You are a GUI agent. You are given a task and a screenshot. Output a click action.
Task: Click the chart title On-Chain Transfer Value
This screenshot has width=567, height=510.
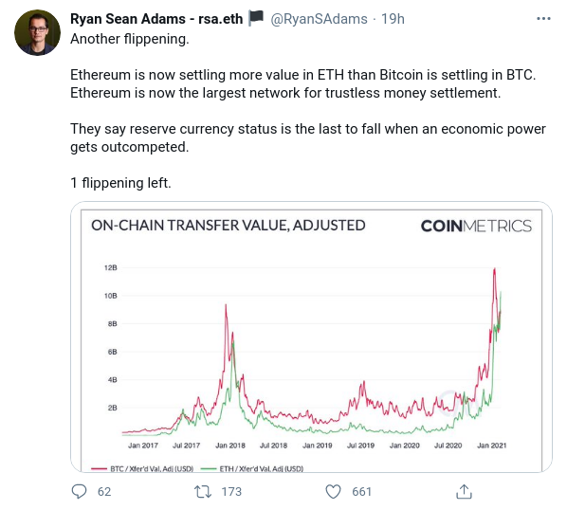click(x=229, y=226)
